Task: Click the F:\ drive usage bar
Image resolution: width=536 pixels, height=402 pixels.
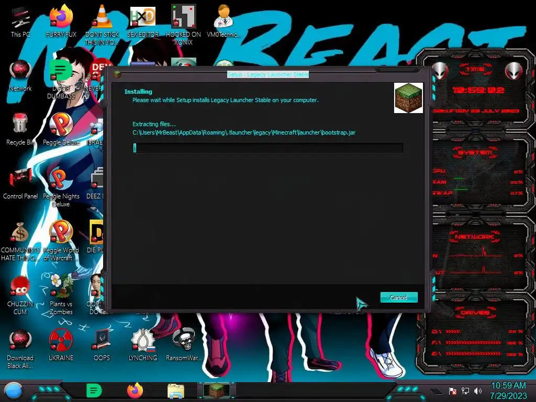Action: 473,342
